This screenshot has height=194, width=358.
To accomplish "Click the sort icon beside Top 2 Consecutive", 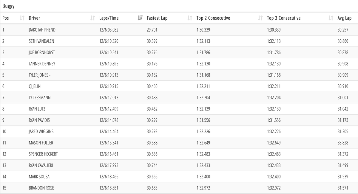I will click(260, 18).
